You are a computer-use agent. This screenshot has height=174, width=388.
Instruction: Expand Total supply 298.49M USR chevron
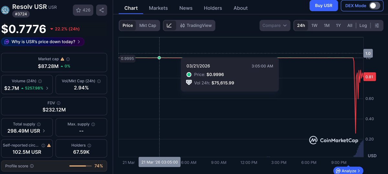[44, 131]
